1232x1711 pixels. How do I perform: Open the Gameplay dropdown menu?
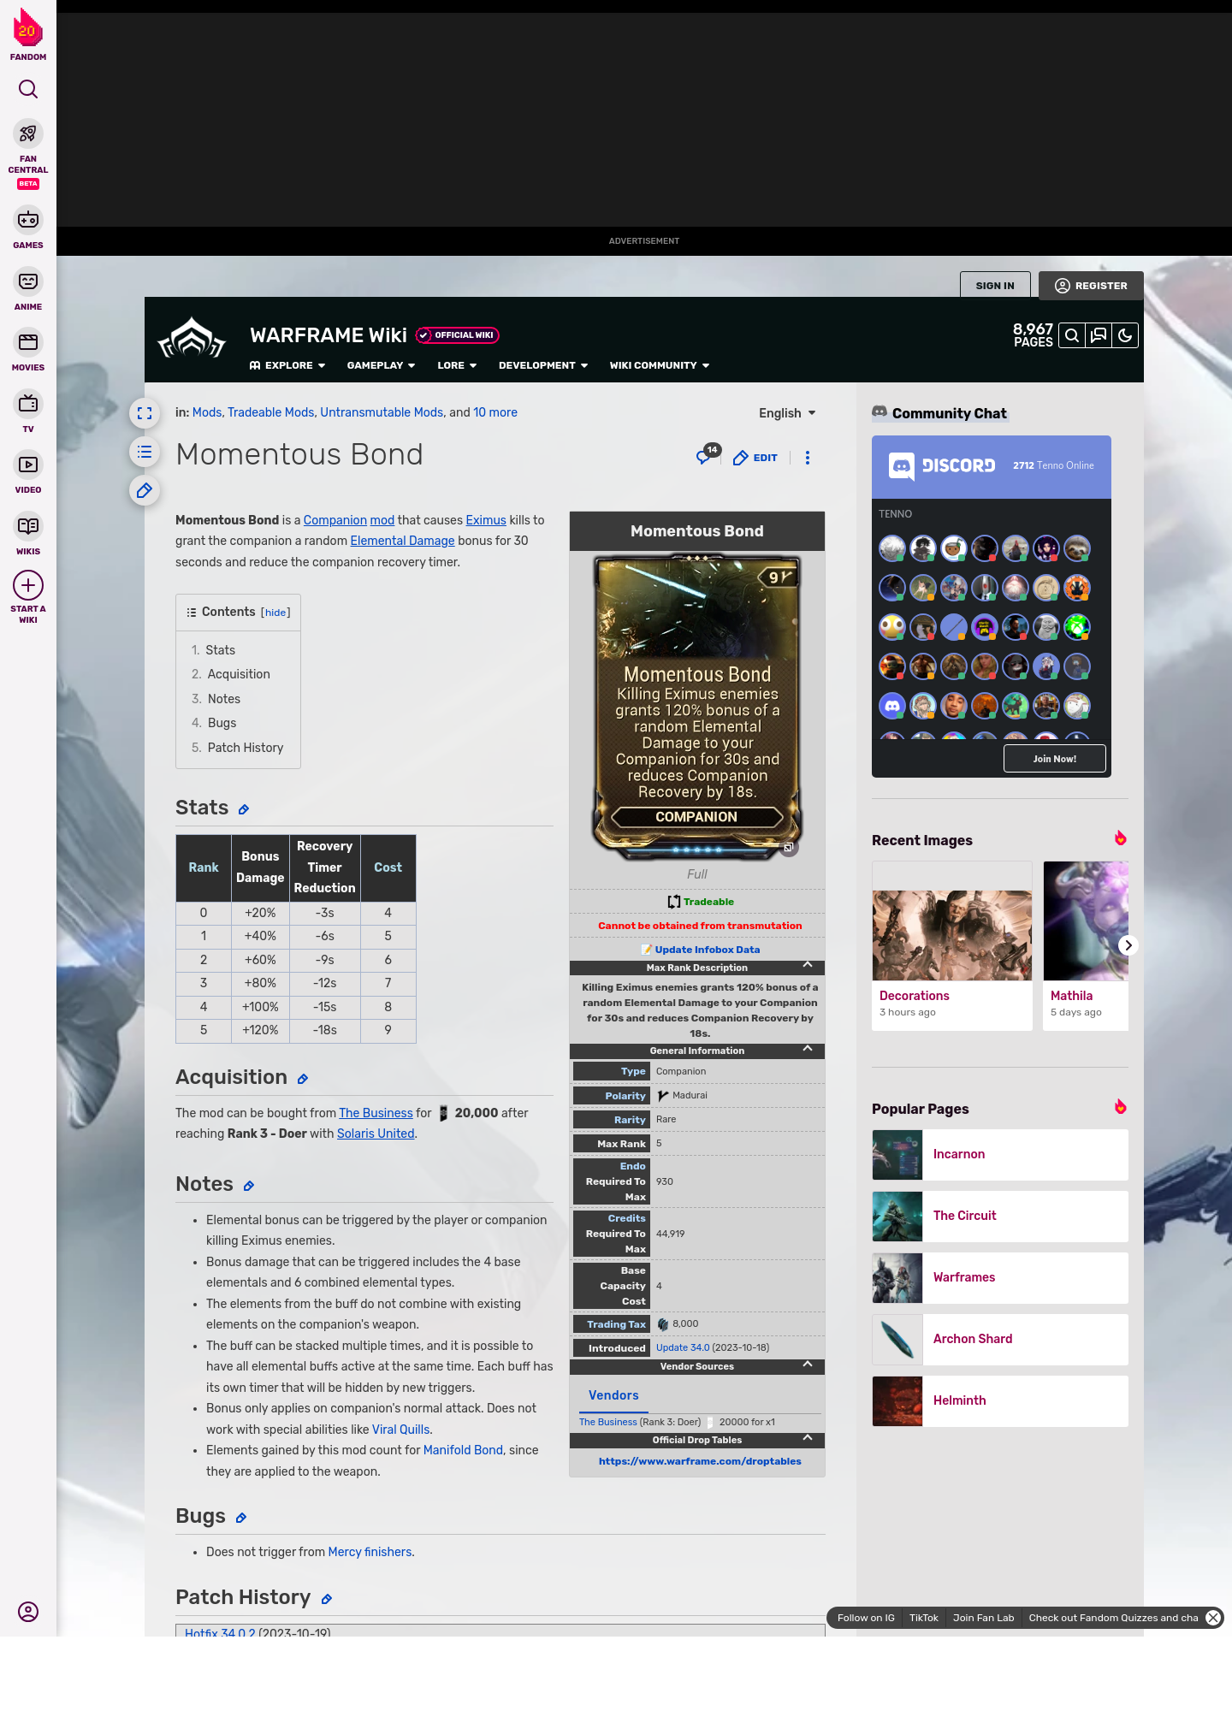click(382, 365)
